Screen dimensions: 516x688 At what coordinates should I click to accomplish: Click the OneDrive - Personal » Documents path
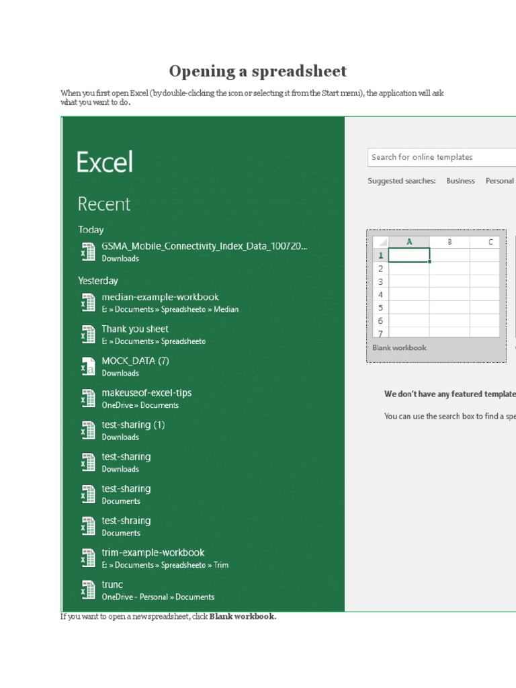tap(158, 597)
